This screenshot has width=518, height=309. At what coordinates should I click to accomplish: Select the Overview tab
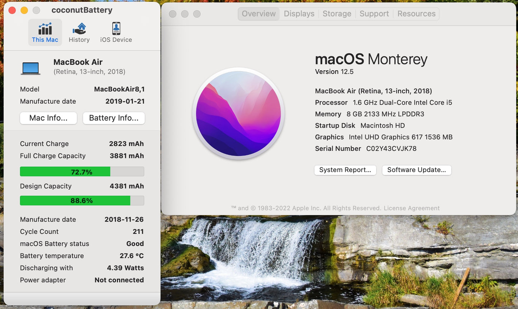tap(258, 14)
